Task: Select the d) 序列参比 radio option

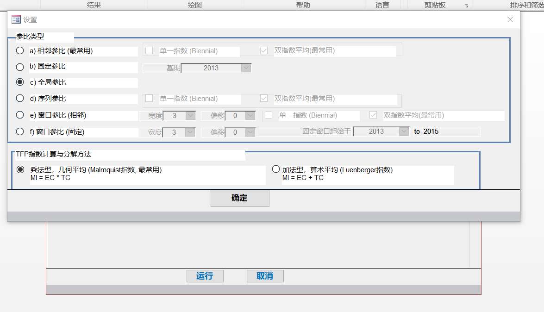Action: tap(19, 98)
